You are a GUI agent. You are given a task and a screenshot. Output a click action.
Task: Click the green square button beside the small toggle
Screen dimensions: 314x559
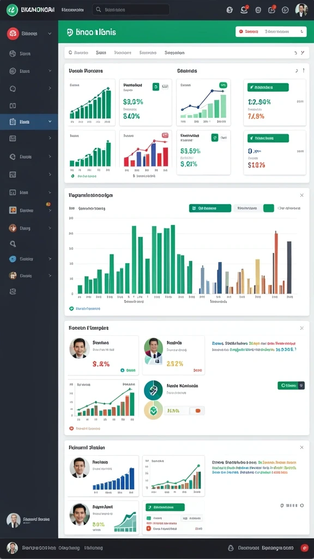pos(155,86)
